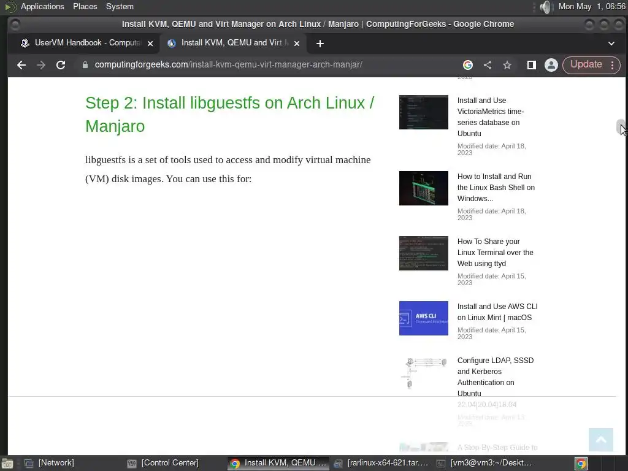Share this page icon

coord(488,65)
